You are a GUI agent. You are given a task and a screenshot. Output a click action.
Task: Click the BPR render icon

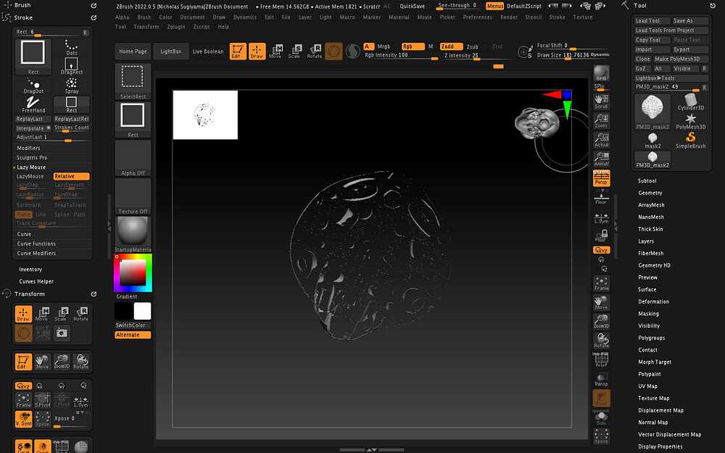pos(601,75)
